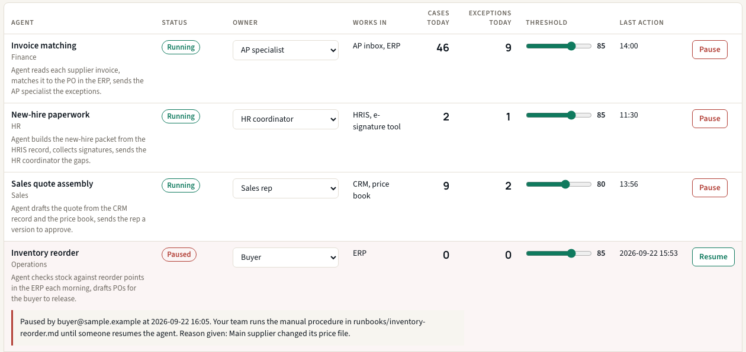746x352 pixels.
Task: Adjust the Inventory reorder threshold slider
Action: (x=559, y=253)
